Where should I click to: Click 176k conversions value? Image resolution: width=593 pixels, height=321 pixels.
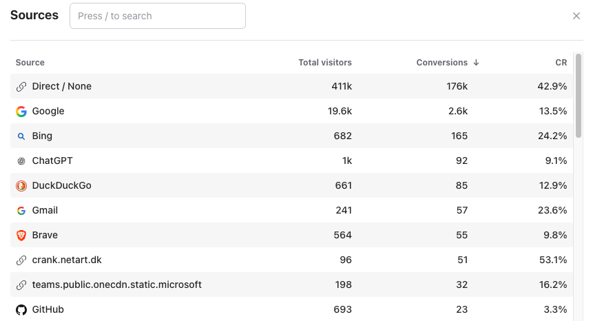[x=457, y=86]
